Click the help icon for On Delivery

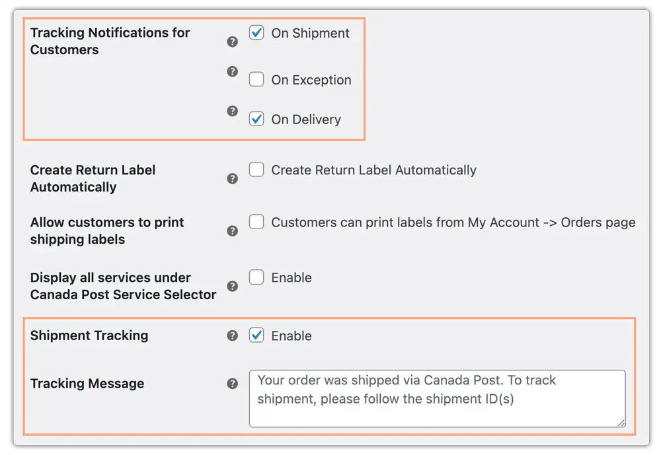[232, 111]
